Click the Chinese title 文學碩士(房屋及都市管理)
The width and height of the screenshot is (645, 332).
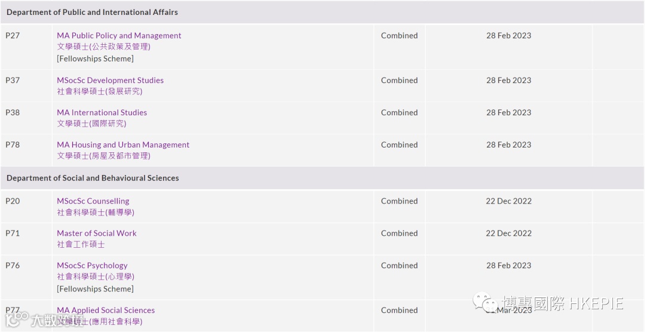coord(103,156)
